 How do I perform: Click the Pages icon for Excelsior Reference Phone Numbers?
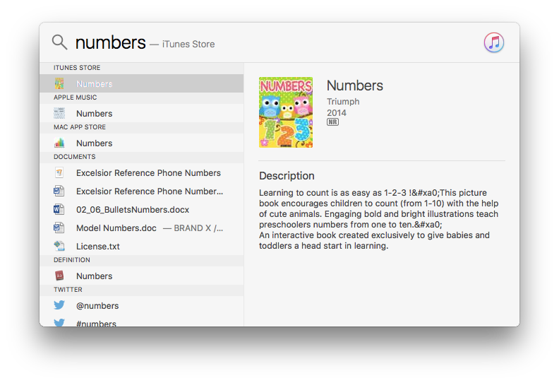point(59,172)
